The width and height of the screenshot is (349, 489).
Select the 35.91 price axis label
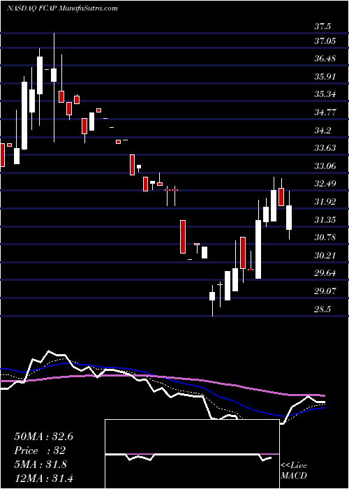tap(325, 76)
